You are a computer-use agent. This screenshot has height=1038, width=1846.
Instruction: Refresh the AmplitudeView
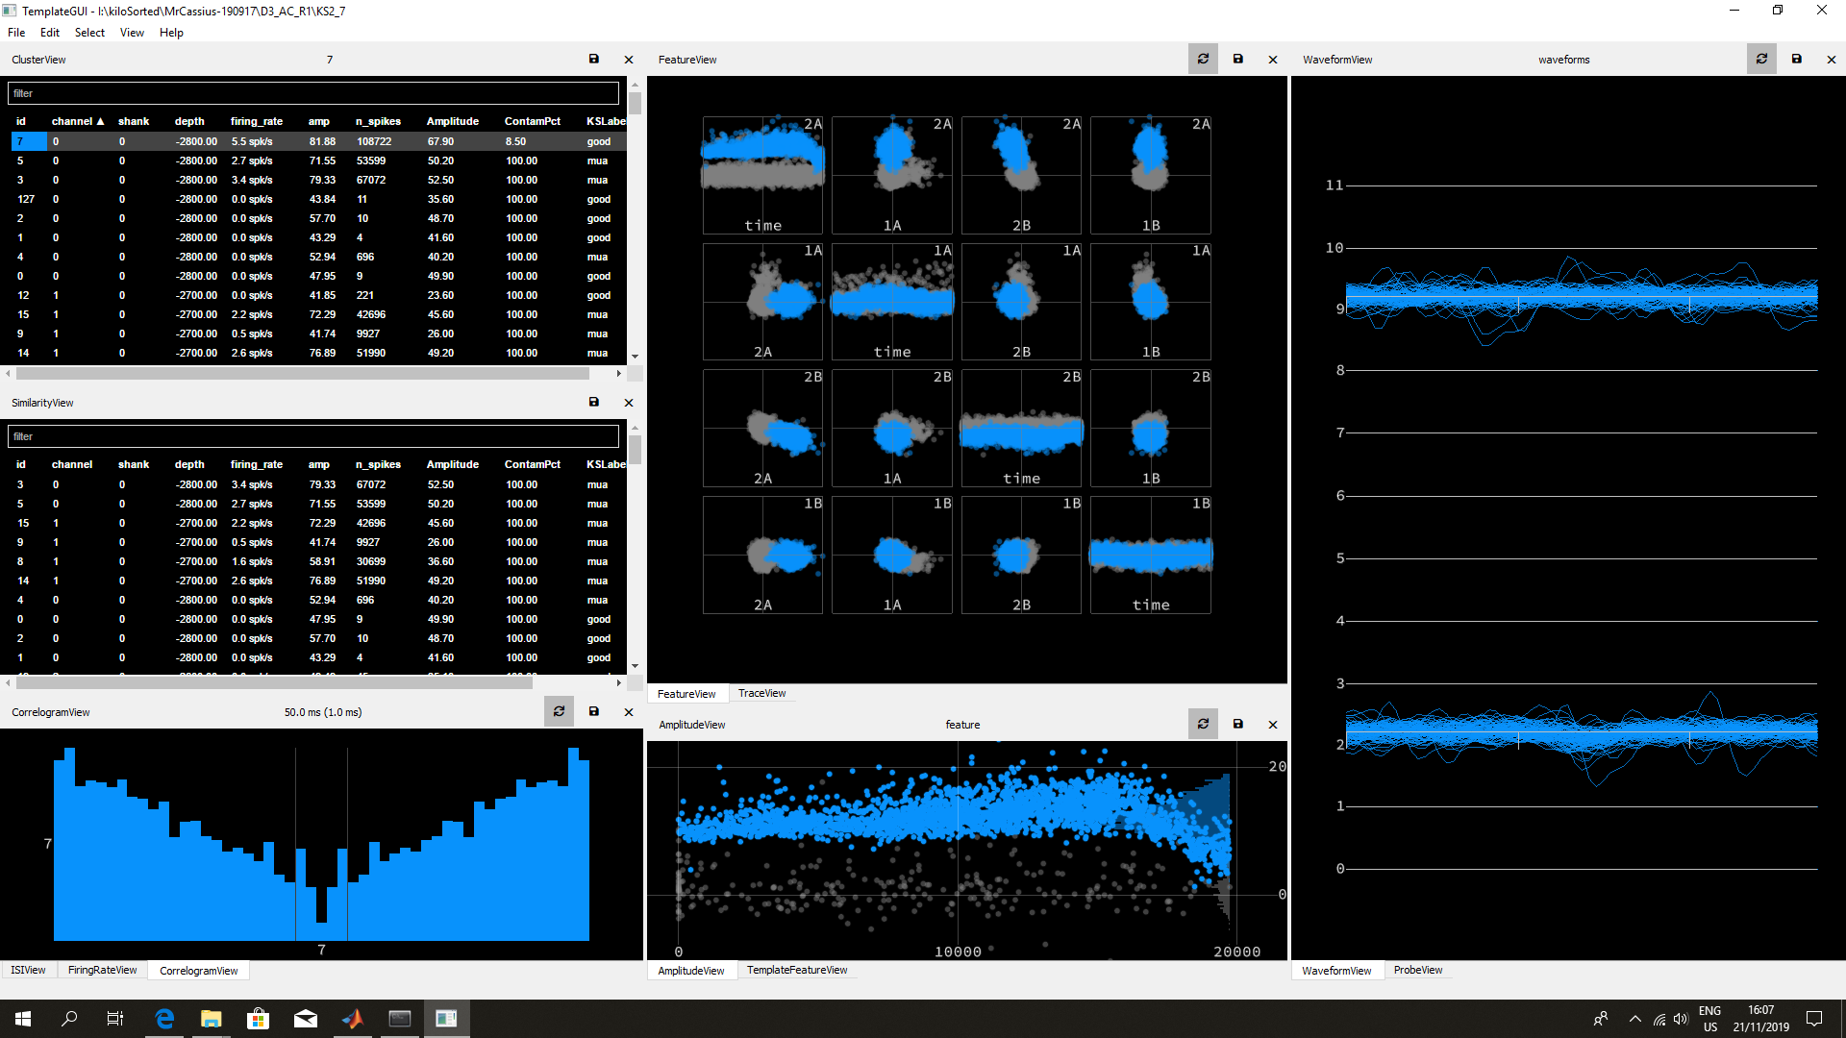tap(1203, 724)
